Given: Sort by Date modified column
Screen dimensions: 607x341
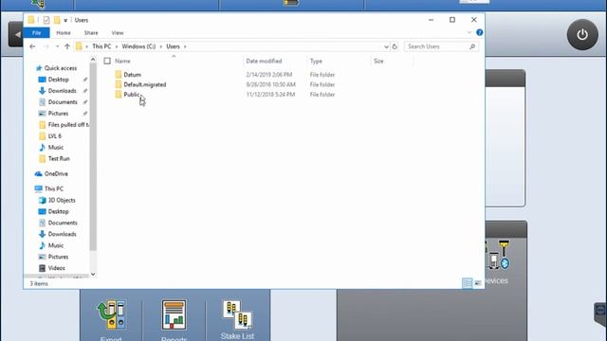Looking at the screenshot, I should point(264,61).
